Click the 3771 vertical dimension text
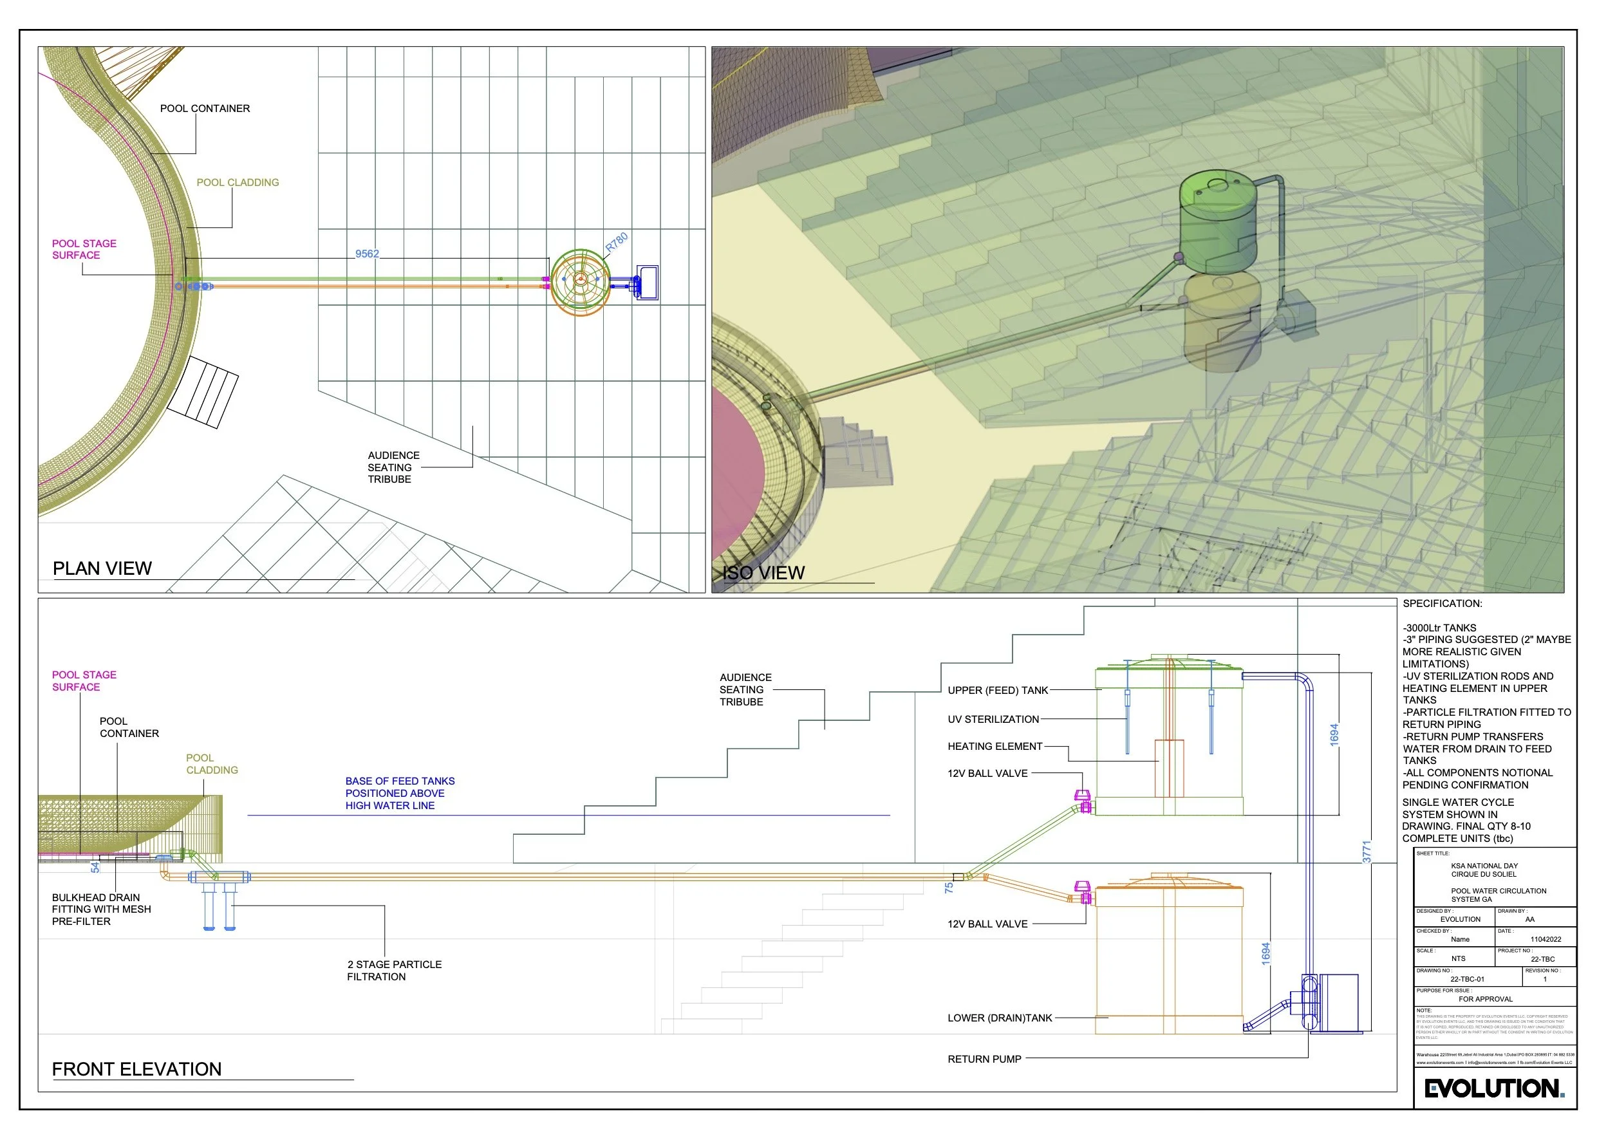The width and height of the screenshot is (1597, 1129). 1367,852
